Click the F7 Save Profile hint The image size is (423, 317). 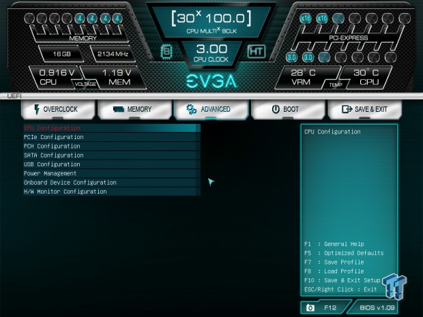[x=334, y=262]
